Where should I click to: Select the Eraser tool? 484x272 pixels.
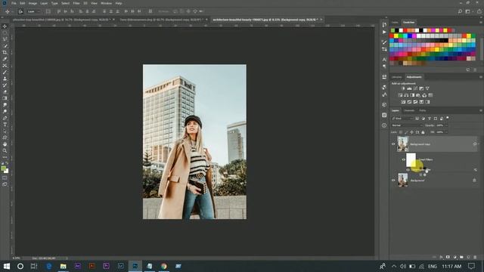pos(5,91)
